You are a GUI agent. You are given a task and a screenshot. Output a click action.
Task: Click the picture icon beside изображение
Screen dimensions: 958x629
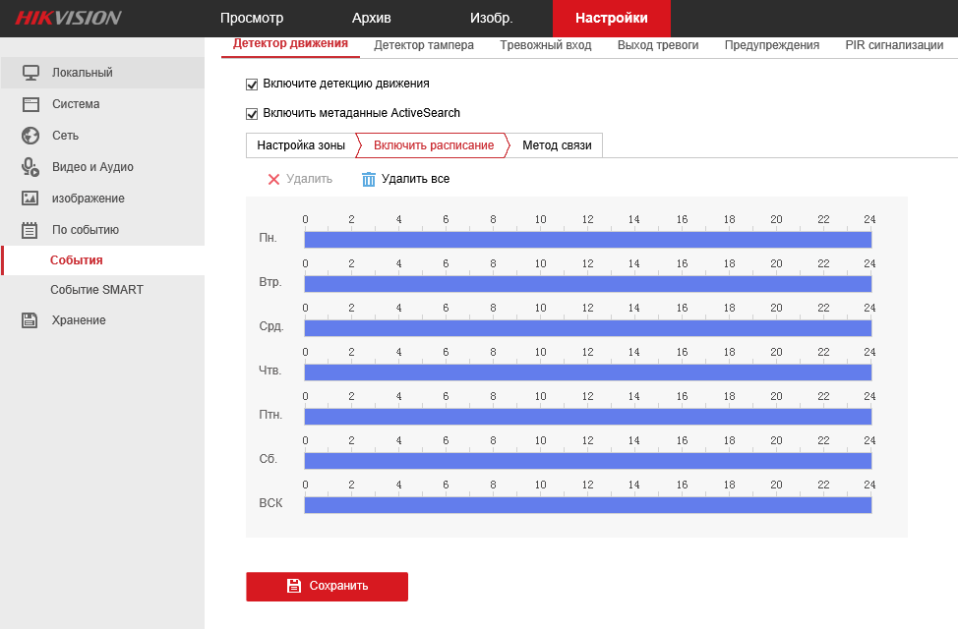tap(30, 199)
